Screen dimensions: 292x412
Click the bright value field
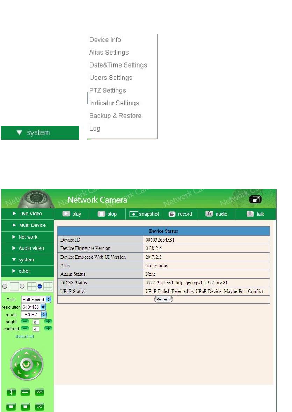[36, 322]
